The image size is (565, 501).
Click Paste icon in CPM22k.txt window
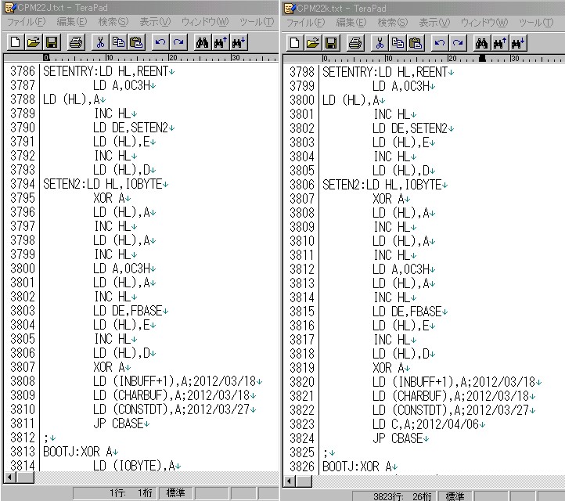416,43
